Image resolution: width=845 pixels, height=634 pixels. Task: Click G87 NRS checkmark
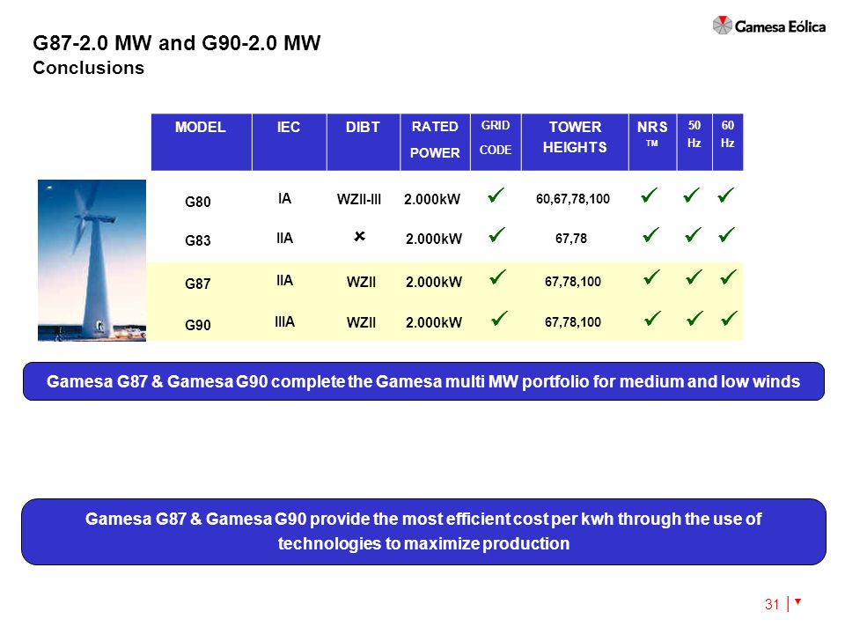(x=651, y=277)
